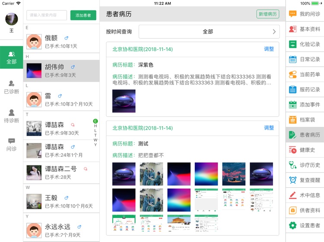Select patient 谭喆森二号
Image resolution: width=324 pixels, height=242 pixels.
click(61, 173)
